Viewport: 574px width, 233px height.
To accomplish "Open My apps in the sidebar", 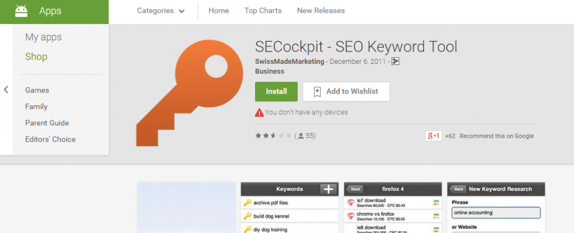I will [43, 37].
